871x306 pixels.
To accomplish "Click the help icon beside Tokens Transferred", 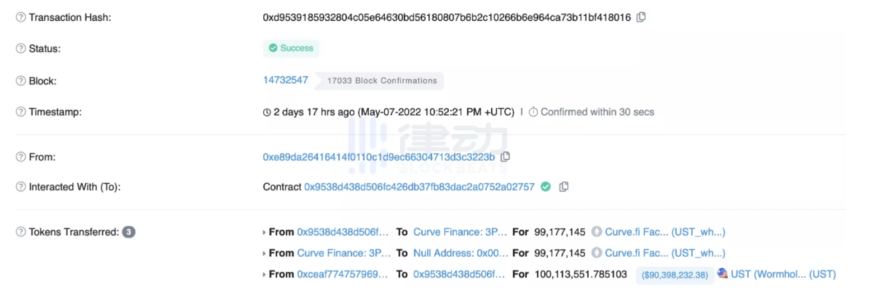I will (x=21, y=232).
